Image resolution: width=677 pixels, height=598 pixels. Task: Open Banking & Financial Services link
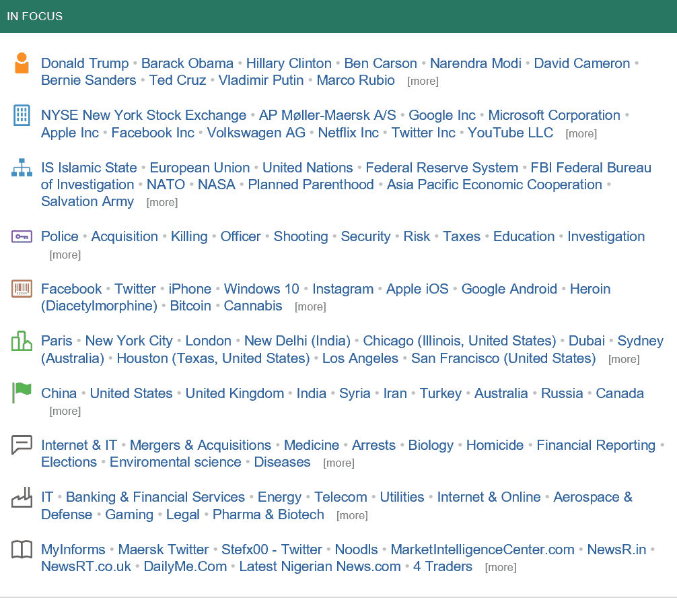click(155, 497)
